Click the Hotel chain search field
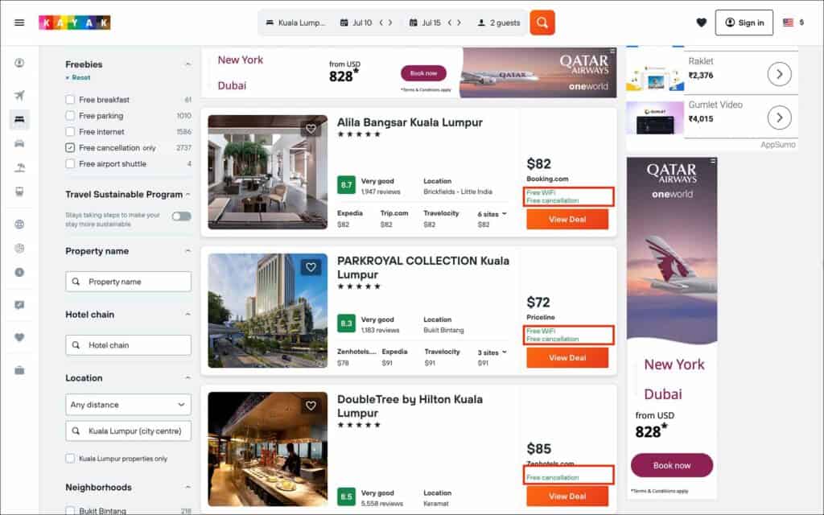 [x=128, y=345]
